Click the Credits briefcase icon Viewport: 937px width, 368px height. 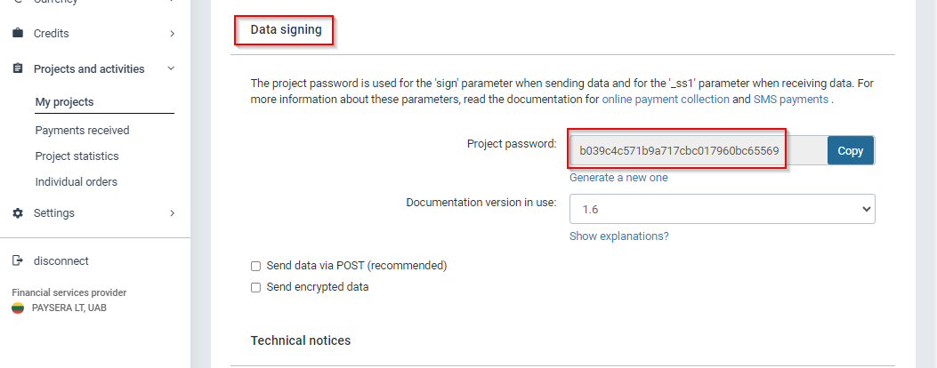(x=18, y=34)
